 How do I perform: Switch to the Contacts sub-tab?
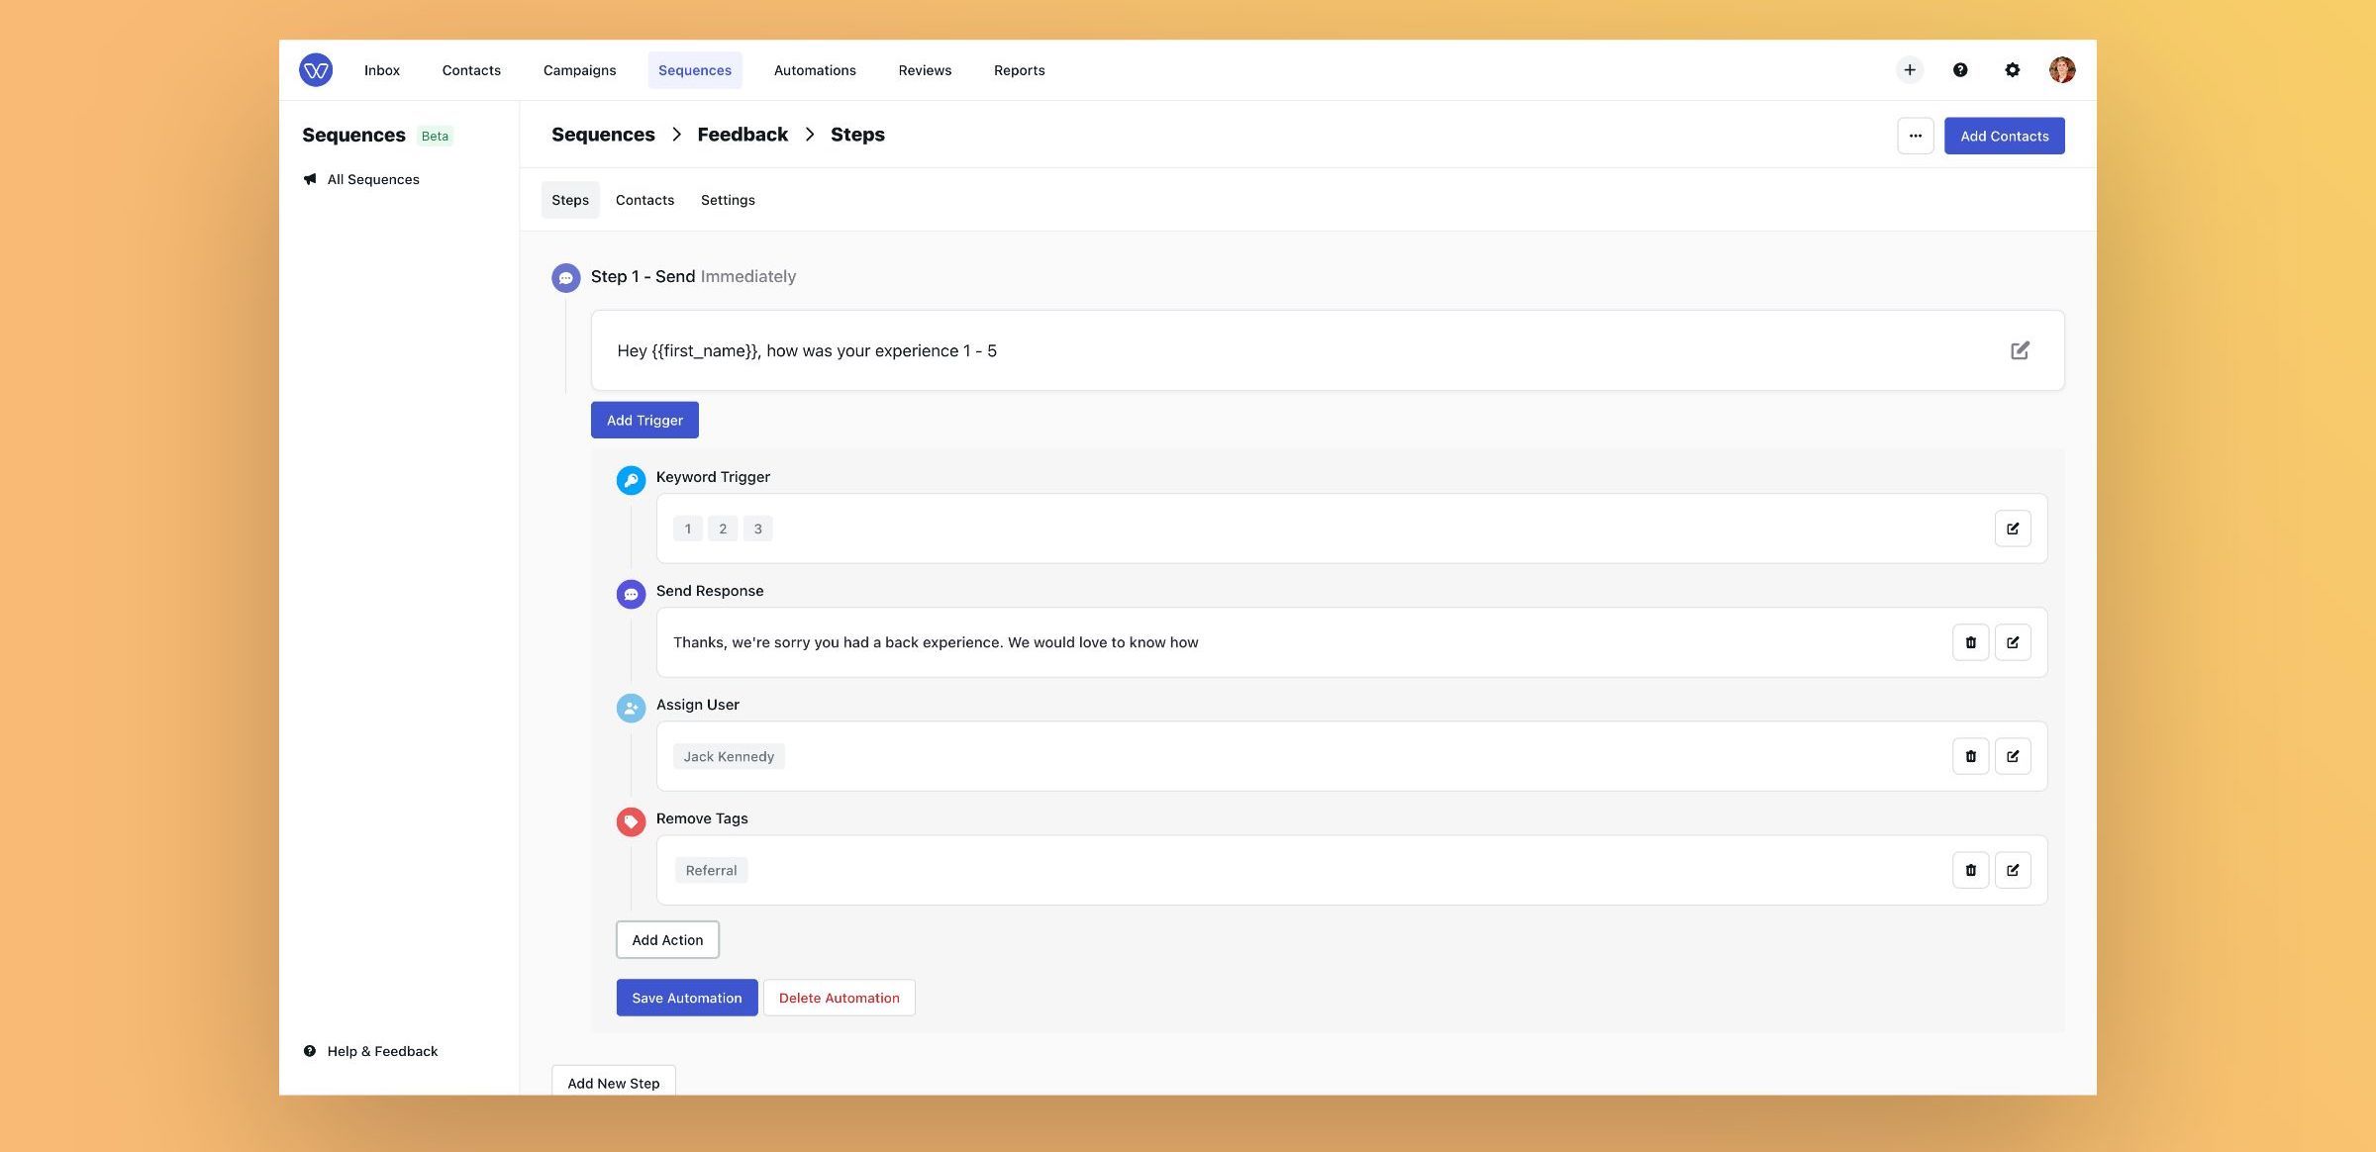click(x=644, y=200)
